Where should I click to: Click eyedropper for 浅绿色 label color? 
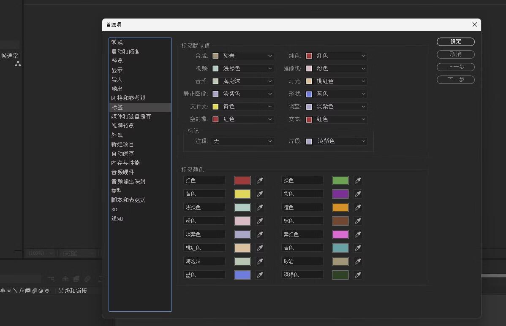click(260, 207)
